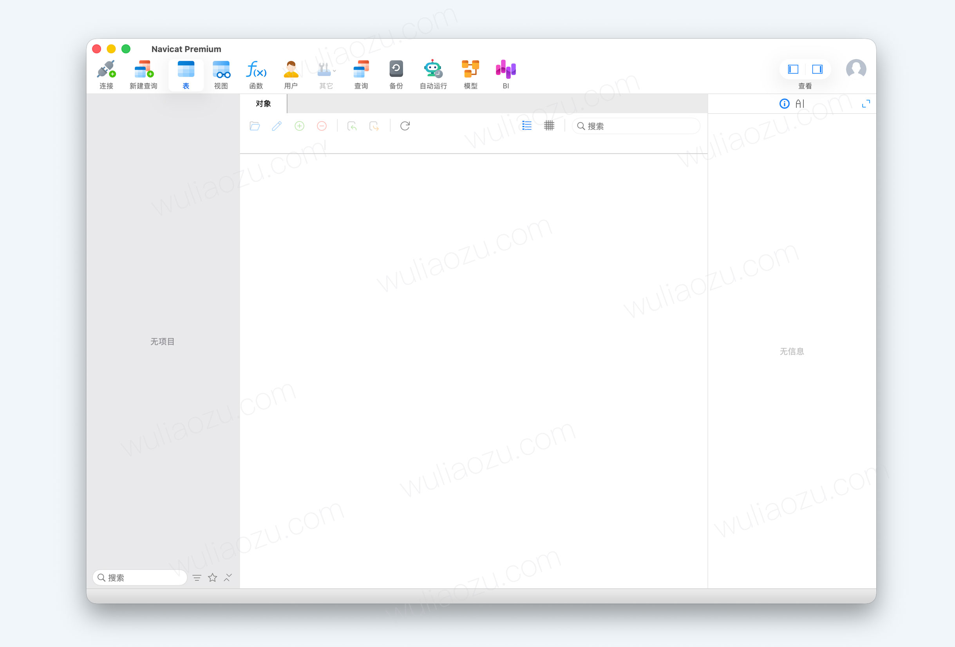Open the BI charts section
The image size is (955, 647).
coord(506,70)
